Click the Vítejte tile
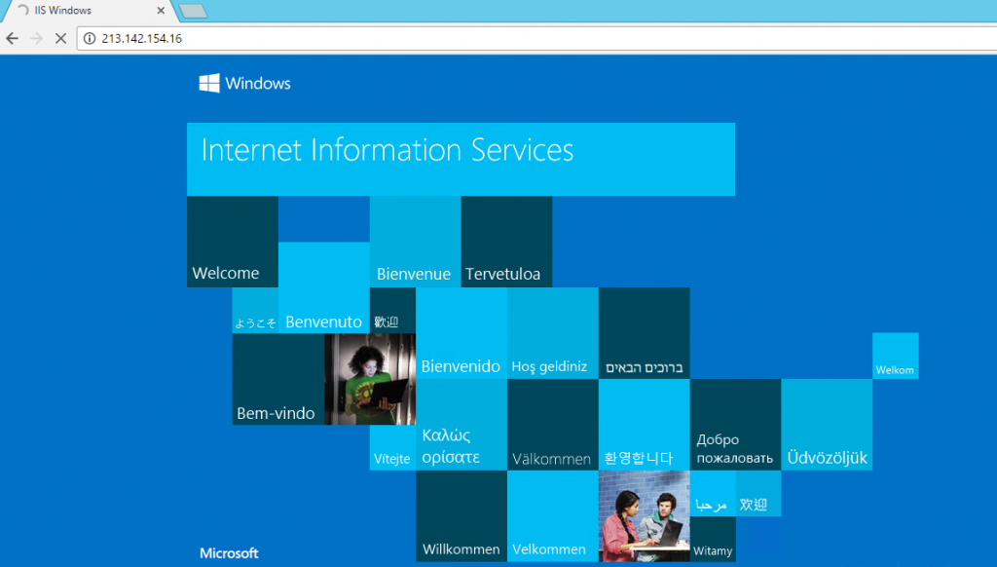Image resolution: width=997 pixels, height=567 pixels. tap(393, 447)
